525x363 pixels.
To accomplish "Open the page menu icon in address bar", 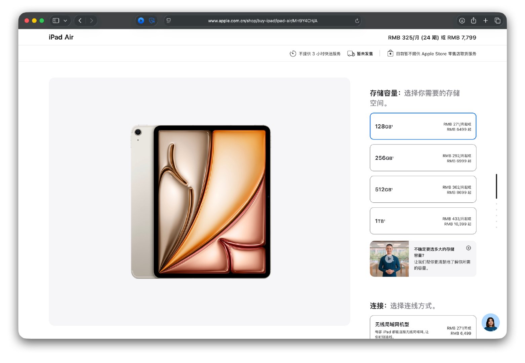I will coord(169,21).
